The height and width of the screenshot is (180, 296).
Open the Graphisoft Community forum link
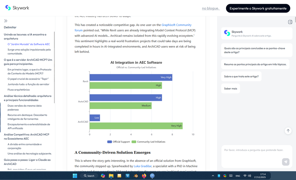click(x=176, y=25)
